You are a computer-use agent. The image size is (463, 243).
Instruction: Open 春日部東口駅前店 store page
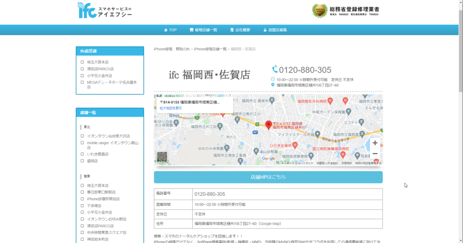(x=101, y=192)
